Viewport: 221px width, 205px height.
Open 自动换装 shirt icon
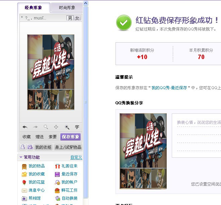[58, 198]
